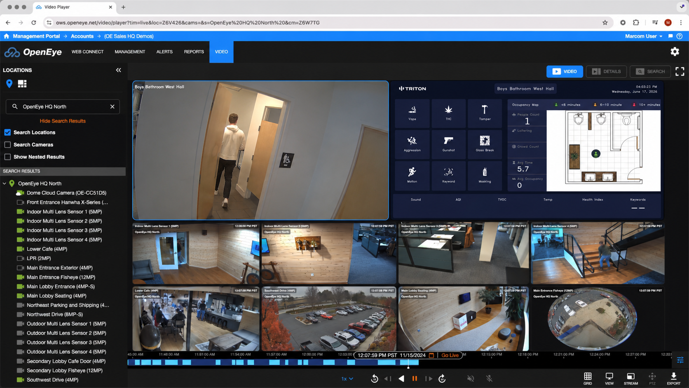Select the Tamper sensor tile
The image size is (689, 388).
(485, 113)
